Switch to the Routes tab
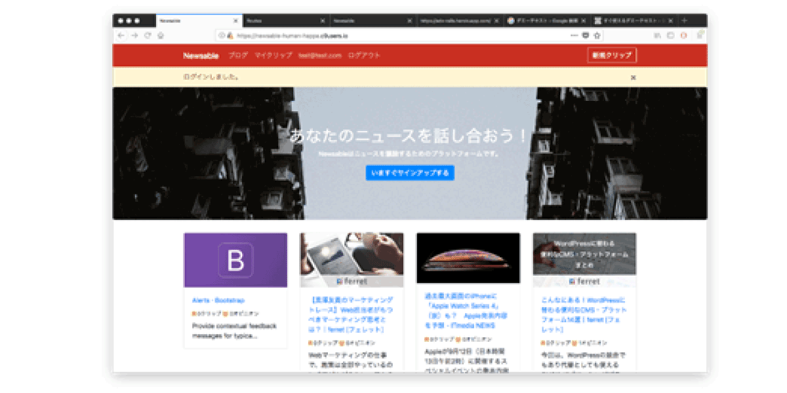 pyautogui.click(x=286, y=20)
